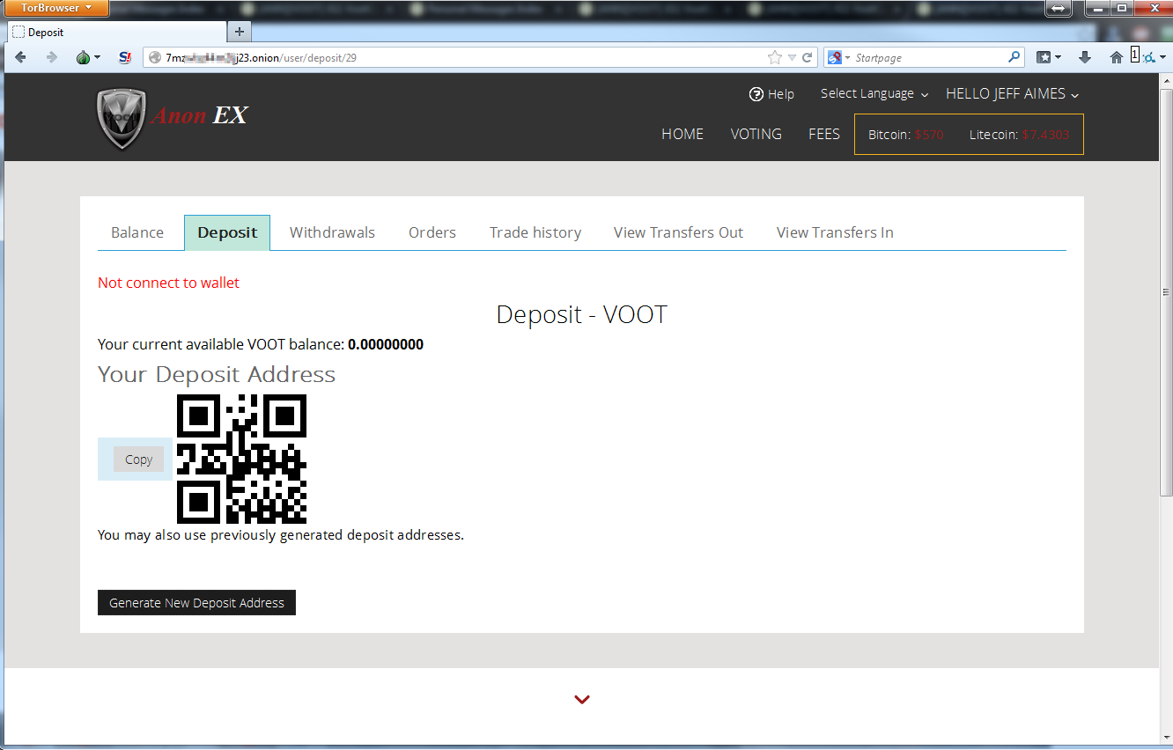Click the Startpage search engine icon
This screenshot has width=1173, height=750.
coord(834,57)
